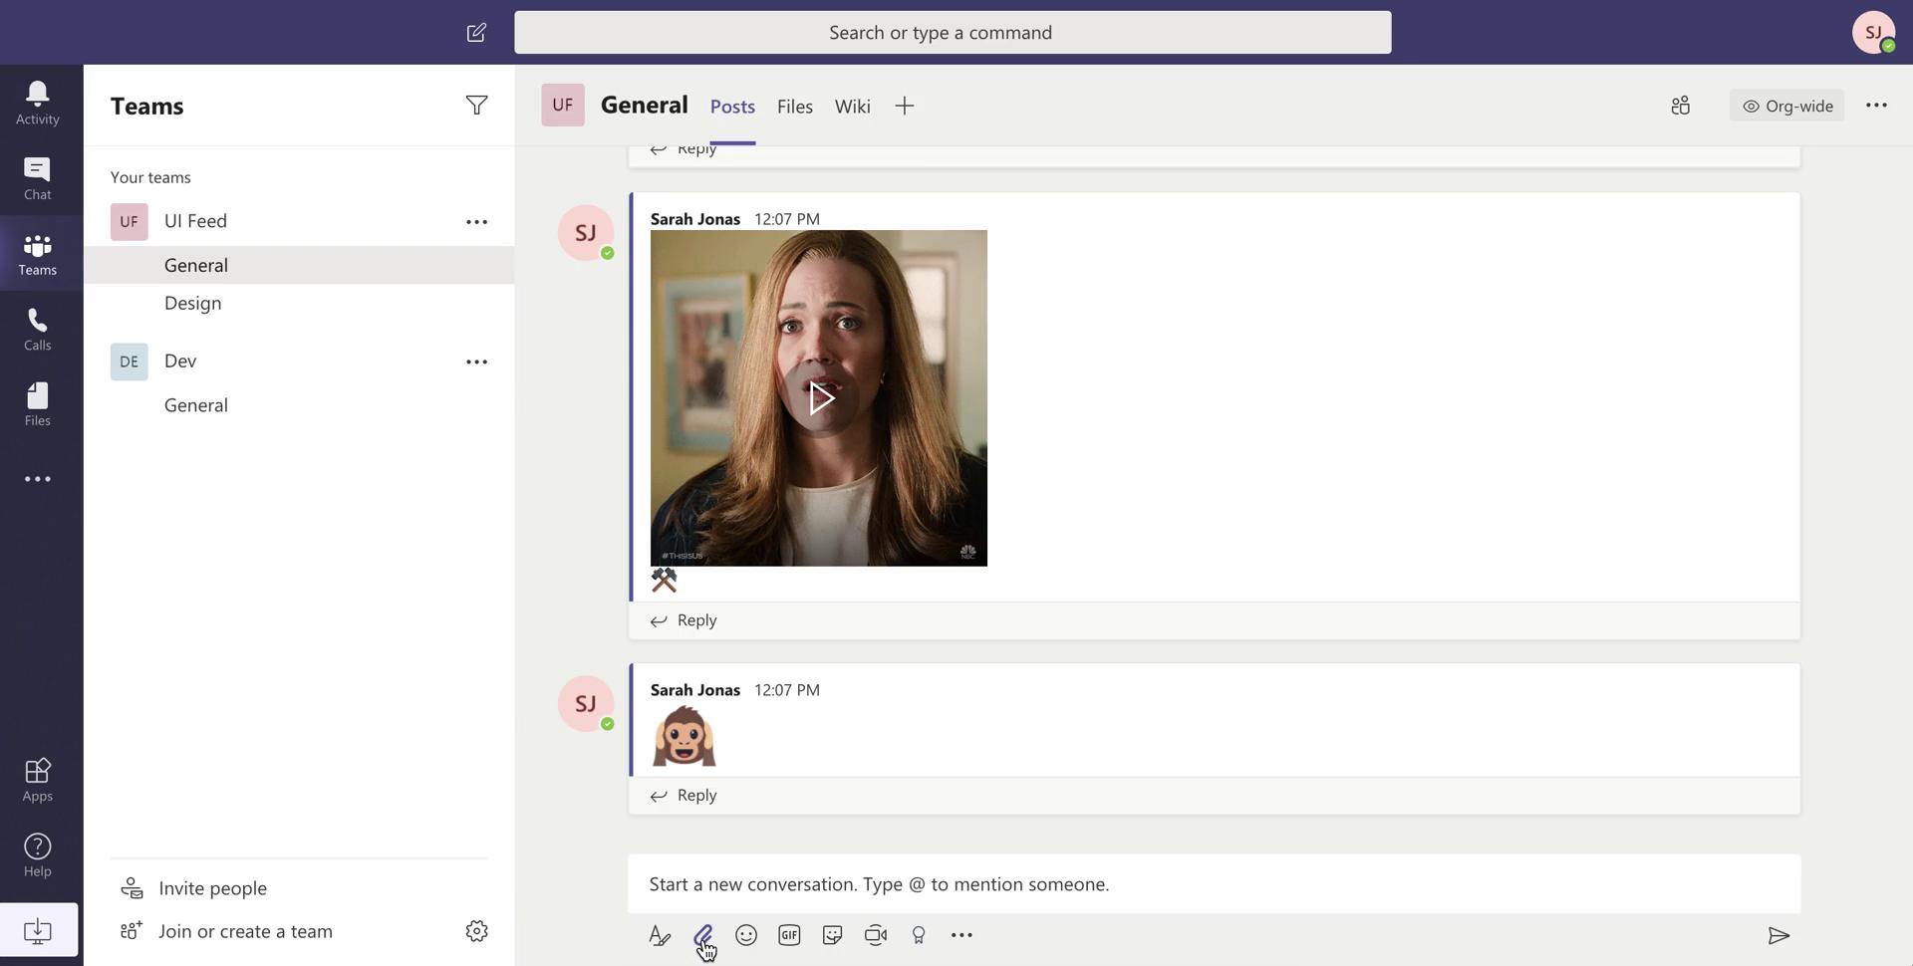Send the message with arrow icon
The width and height of the screenshot is (1913, 966).
pyautogui.click(x=1778, y=935)
